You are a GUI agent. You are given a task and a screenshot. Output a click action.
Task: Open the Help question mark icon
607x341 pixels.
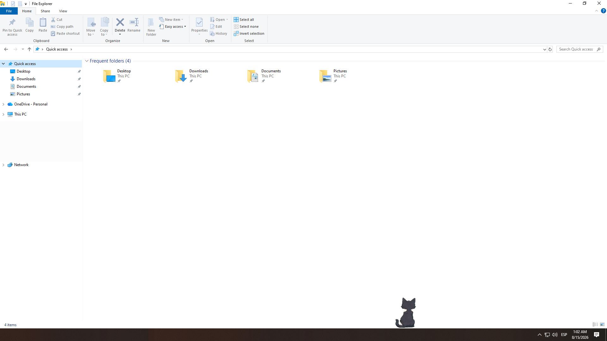point(603,11)
